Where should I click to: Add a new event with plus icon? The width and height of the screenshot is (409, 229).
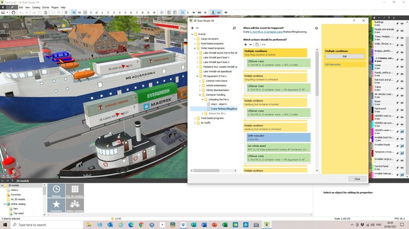[x=193, y=28]
